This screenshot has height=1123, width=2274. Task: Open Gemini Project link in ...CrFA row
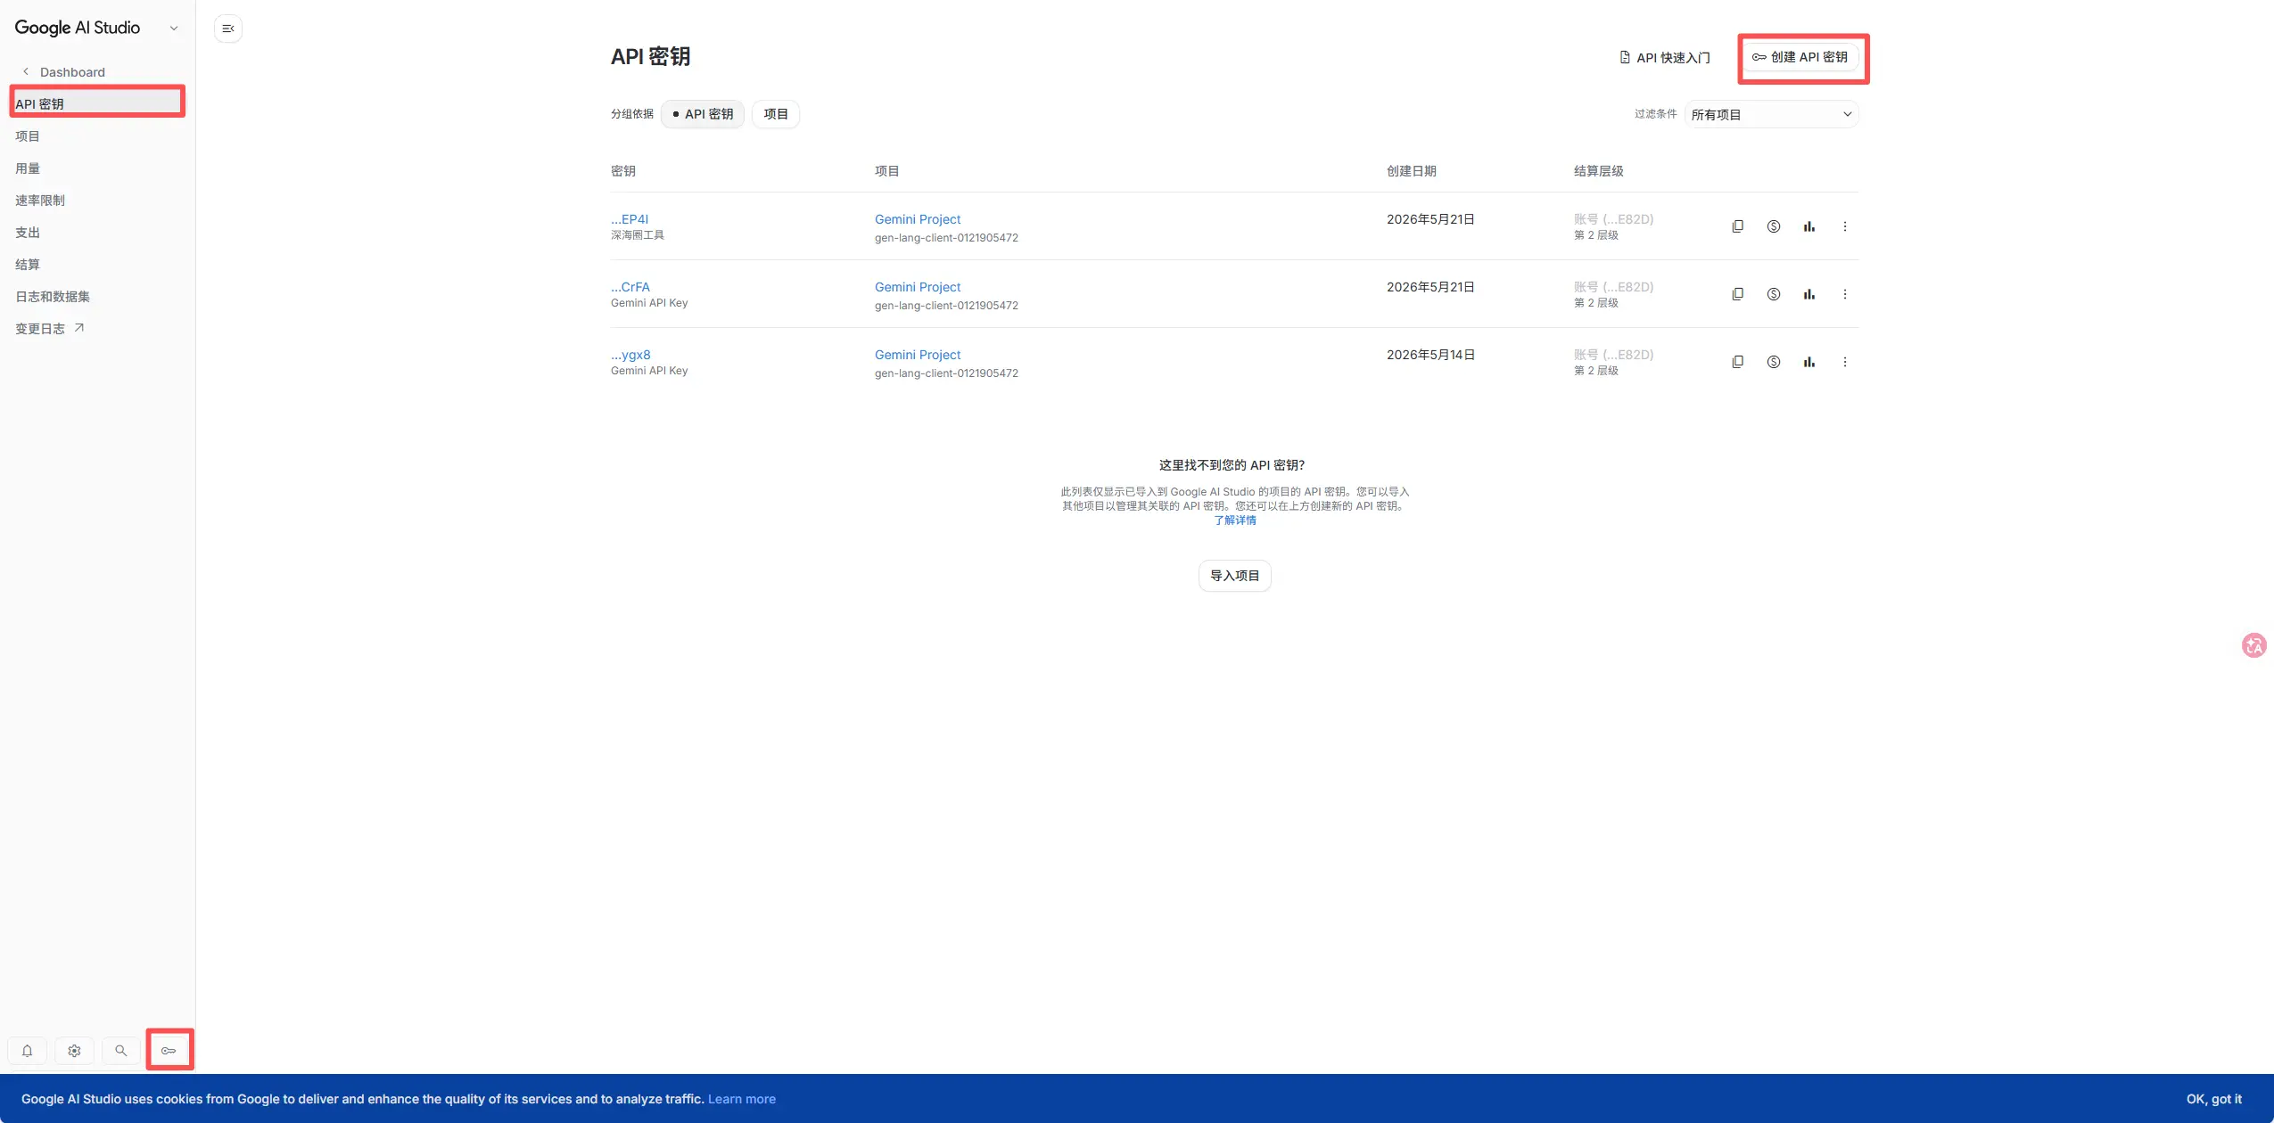[x=918, y=287]
